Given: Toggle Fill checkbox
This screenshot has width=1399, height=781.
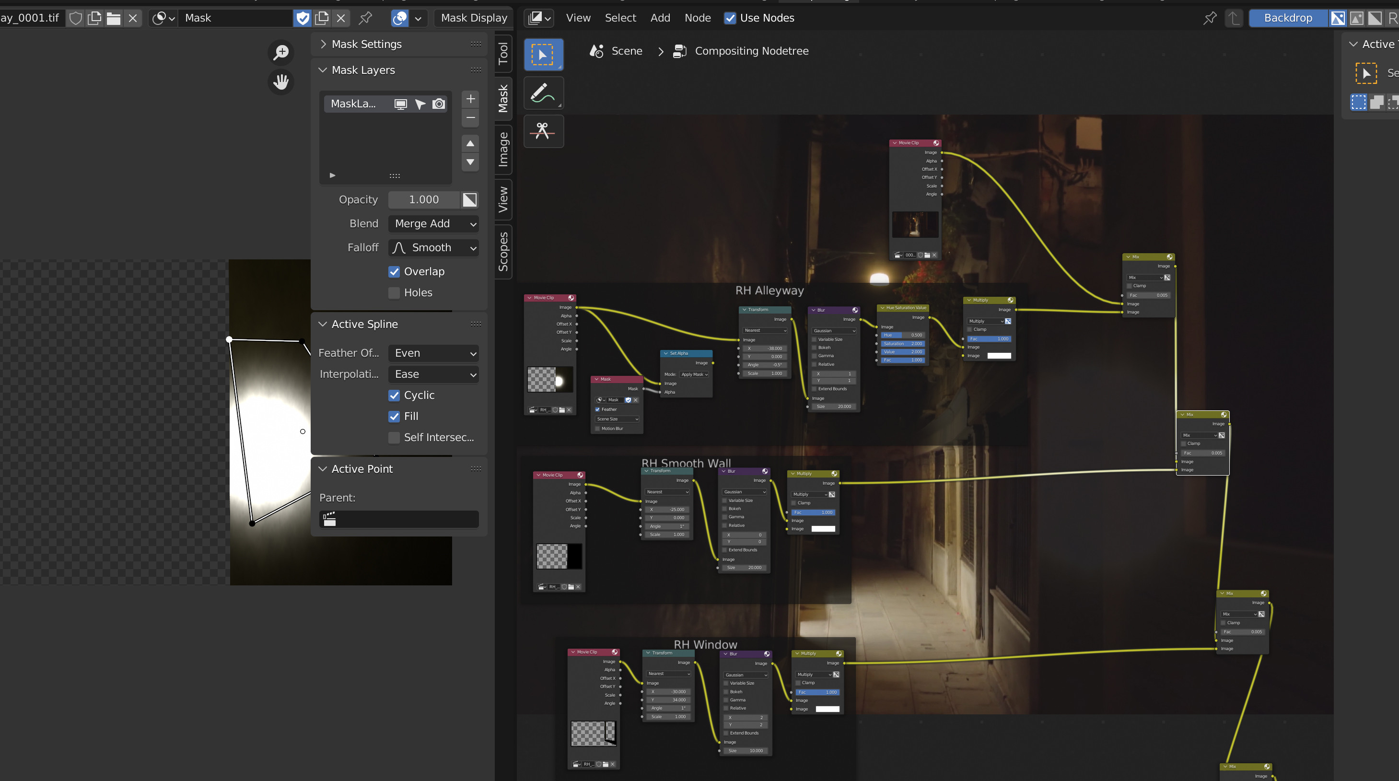Looking at the screenshot, I should tap(394, 417).
